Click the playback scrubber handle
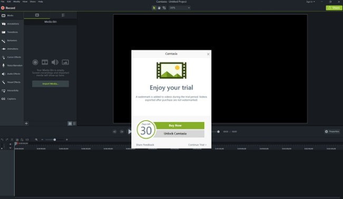This screenshot has width=343, height=199. coord(218,132)
